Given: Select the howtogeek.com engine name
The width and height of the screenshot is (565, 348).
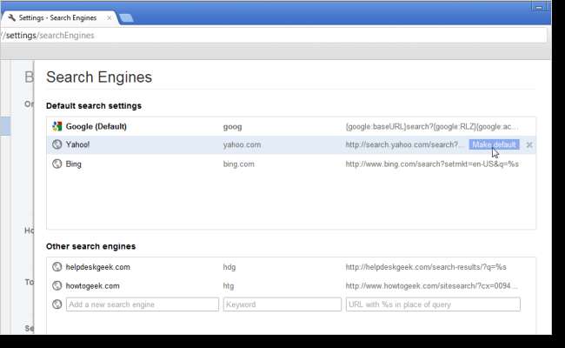Looking at the screenshot, I should (x=93, y=286).
